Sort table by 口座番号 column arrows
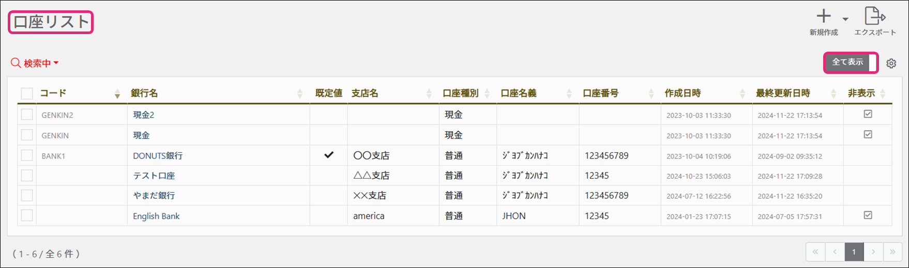Screen dimensions: 909x268 click(651, 93)
